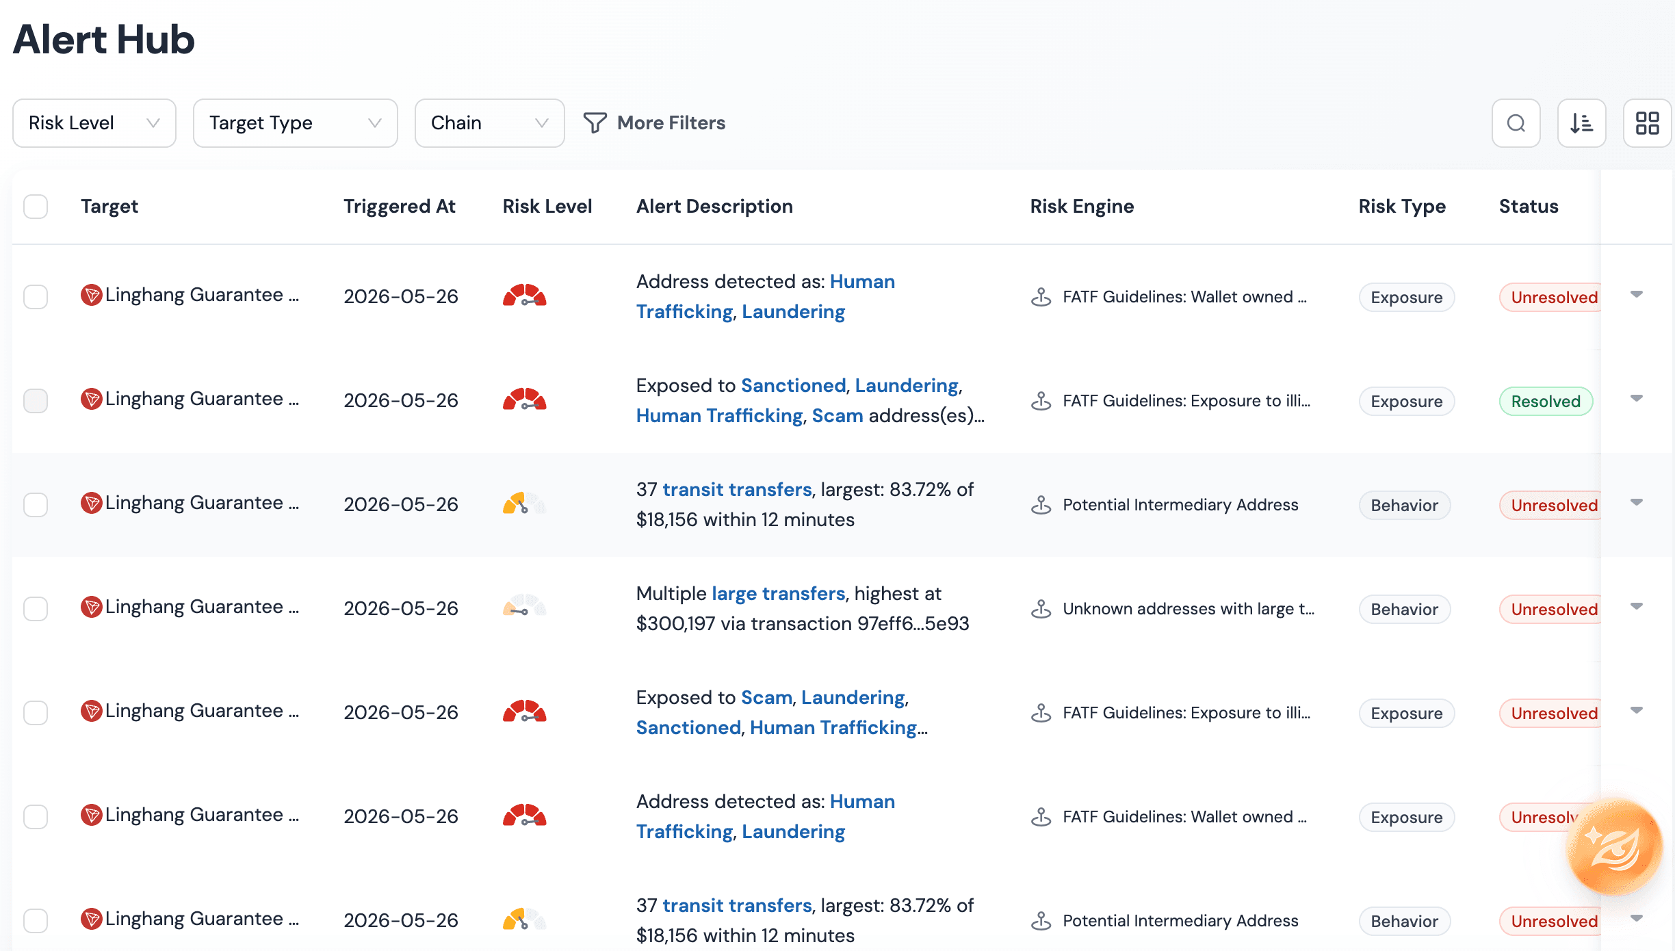
Task: Expand the Exposed to Scam row arrow
Action: 1637,710
